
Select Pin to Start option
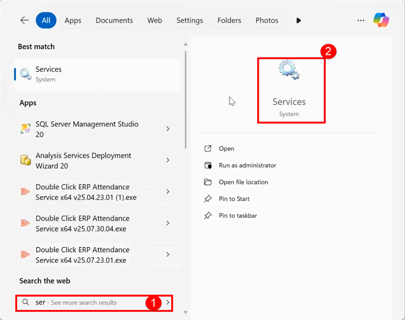click(x=234, y=199)
